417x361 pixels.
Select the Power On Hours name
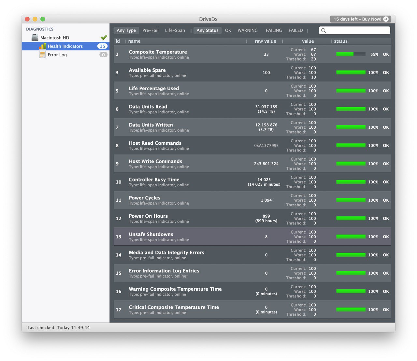[x=148, y=216]
